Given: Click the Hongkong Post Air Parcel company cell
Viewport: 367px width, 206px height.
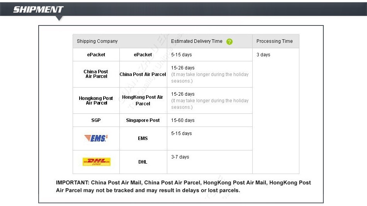Looking at the screenshot, I should pos(96,101).
